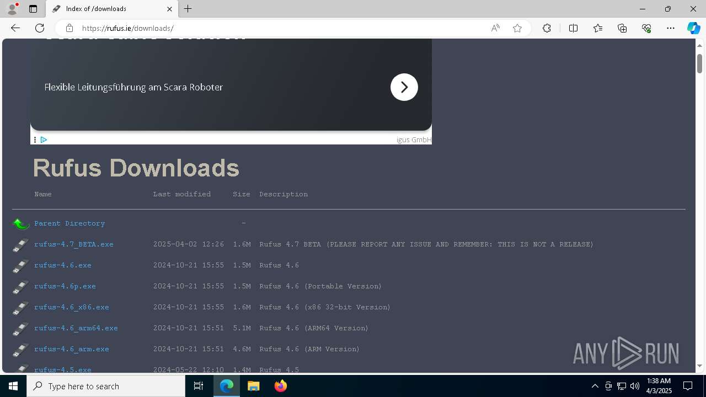Viewport: 706px width, 397px height.
Task: Open the Windows Start menu
Action: tap(13, 386)
